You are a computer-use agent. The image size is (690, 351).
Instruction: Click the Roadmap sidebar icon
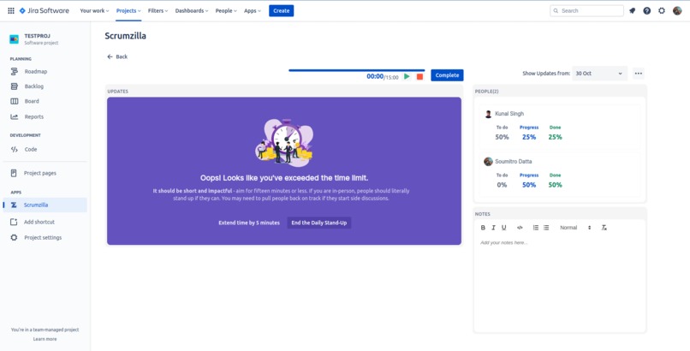14,71
